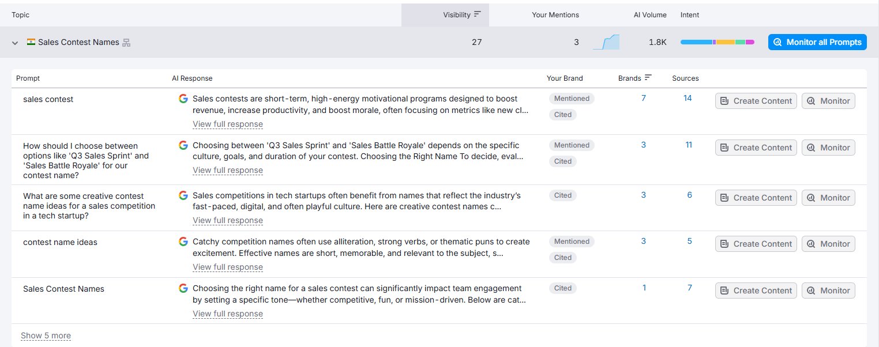Click Create Content for contest name ideas
Viewport: 879px width, 347px height.
point(756,243)
